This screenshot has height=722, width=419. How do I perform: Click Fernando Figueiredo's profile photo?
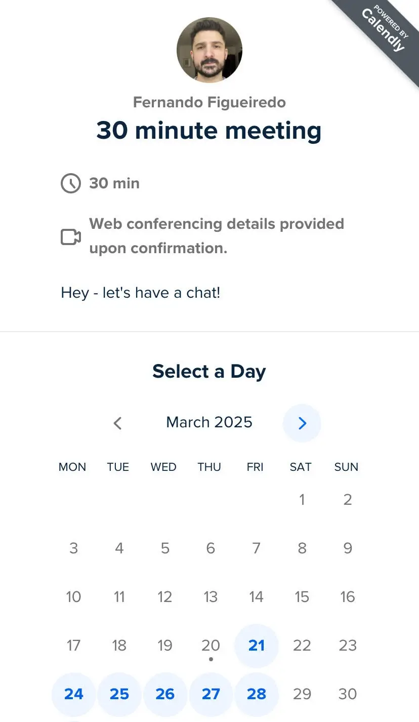click(209, 50)
